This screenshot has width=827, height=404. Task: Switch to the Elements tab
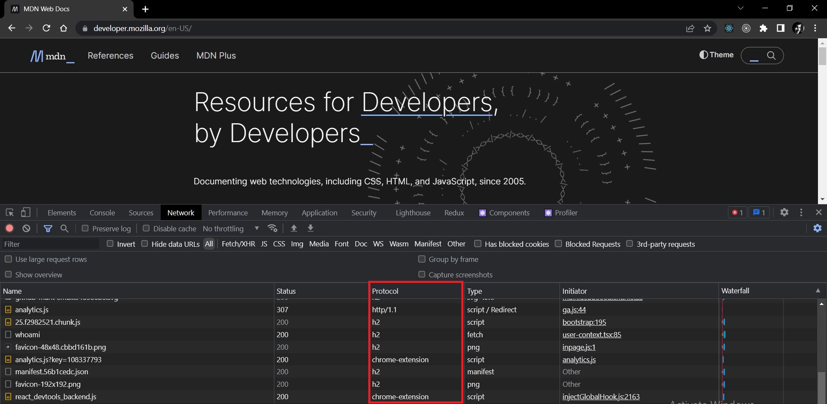pyautogui.click(x=62, y=213)
